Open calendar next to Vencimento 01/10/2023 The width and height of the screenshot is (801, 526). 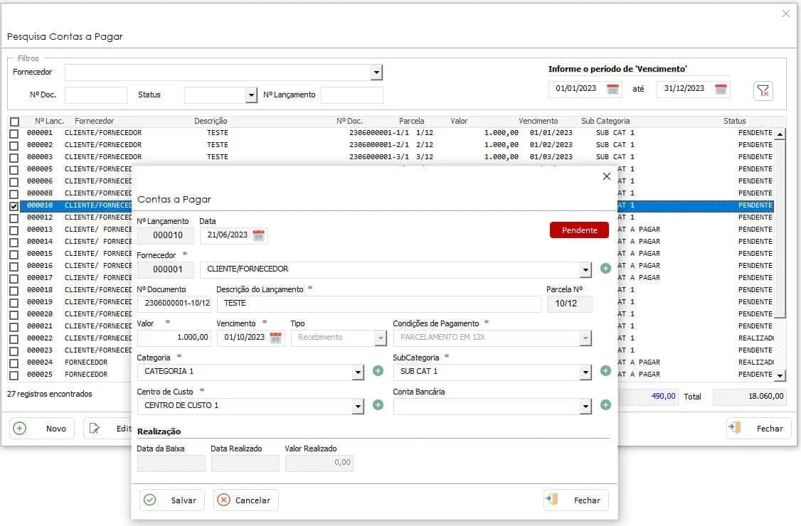(x=275, y=338)
